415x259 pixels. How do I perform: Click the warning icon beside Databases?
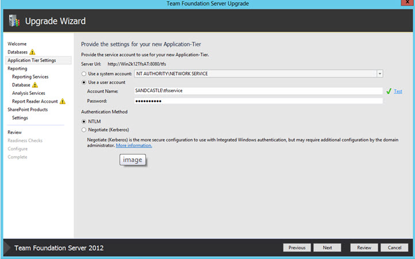[32, 52]
